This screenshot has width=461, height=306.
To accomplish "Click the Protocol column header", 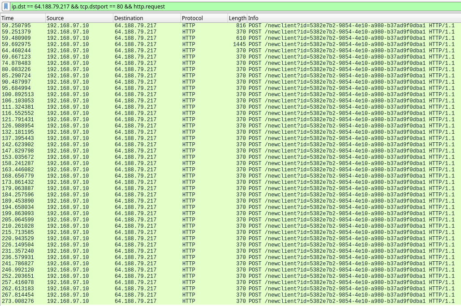I will 204,18.
